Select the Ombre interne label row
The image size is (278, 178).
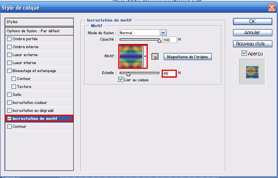pos(39,47)
